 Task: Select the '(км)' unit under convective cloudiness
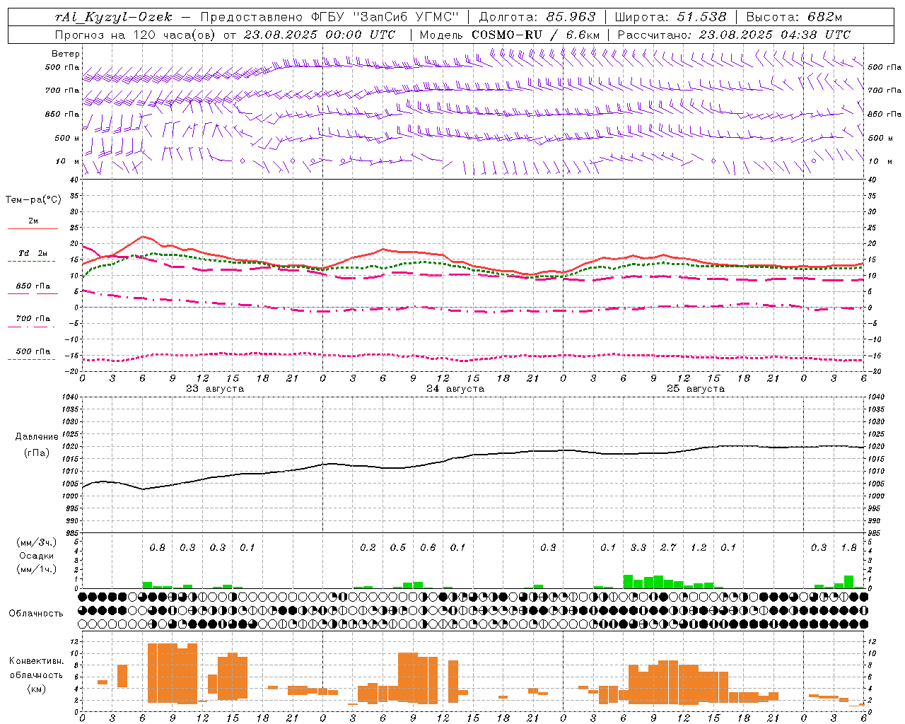click(x=36, y=689)
